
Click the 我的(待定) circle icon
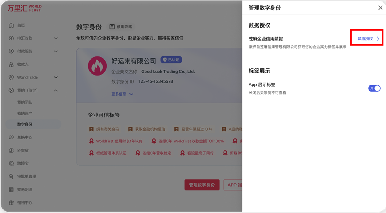tap(11, 91)
